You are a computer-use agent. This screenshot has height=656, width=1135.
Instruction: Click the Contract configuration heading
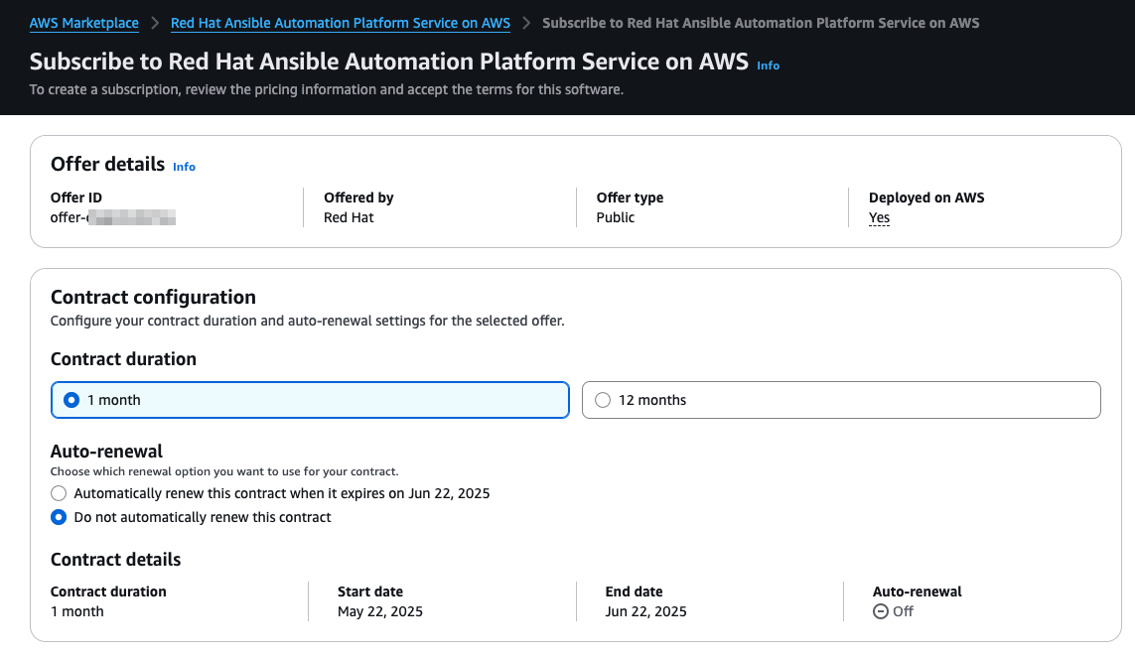pos(153,298)
